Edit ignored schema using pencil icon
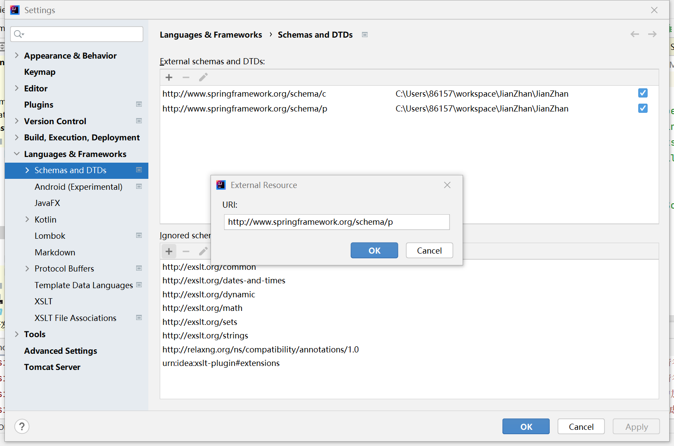The image size is (674, 446). (x=203, y=251)
